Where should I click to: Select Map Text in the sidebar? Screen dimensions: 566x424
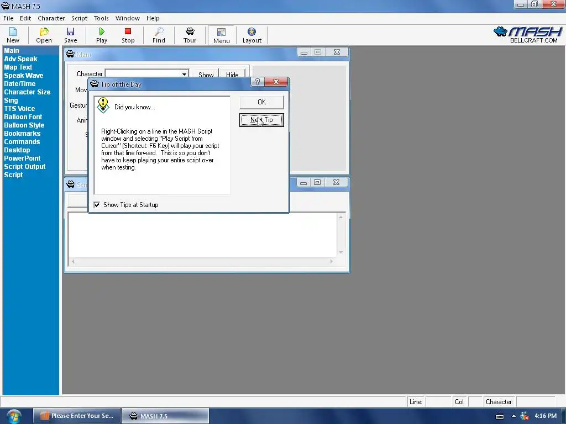tap(18, 67)
